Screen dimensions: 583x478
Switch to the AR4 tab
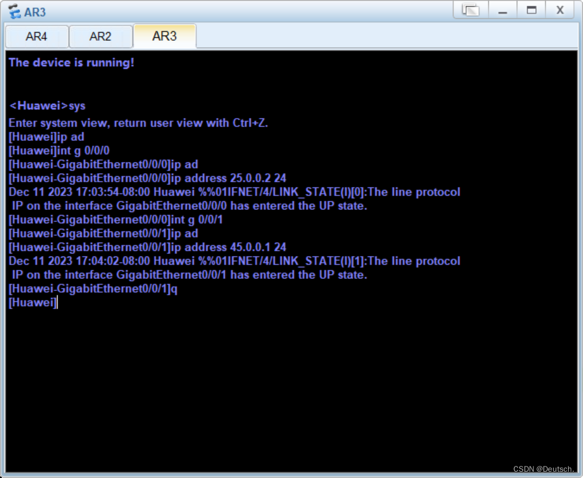(x=36, y=36)
